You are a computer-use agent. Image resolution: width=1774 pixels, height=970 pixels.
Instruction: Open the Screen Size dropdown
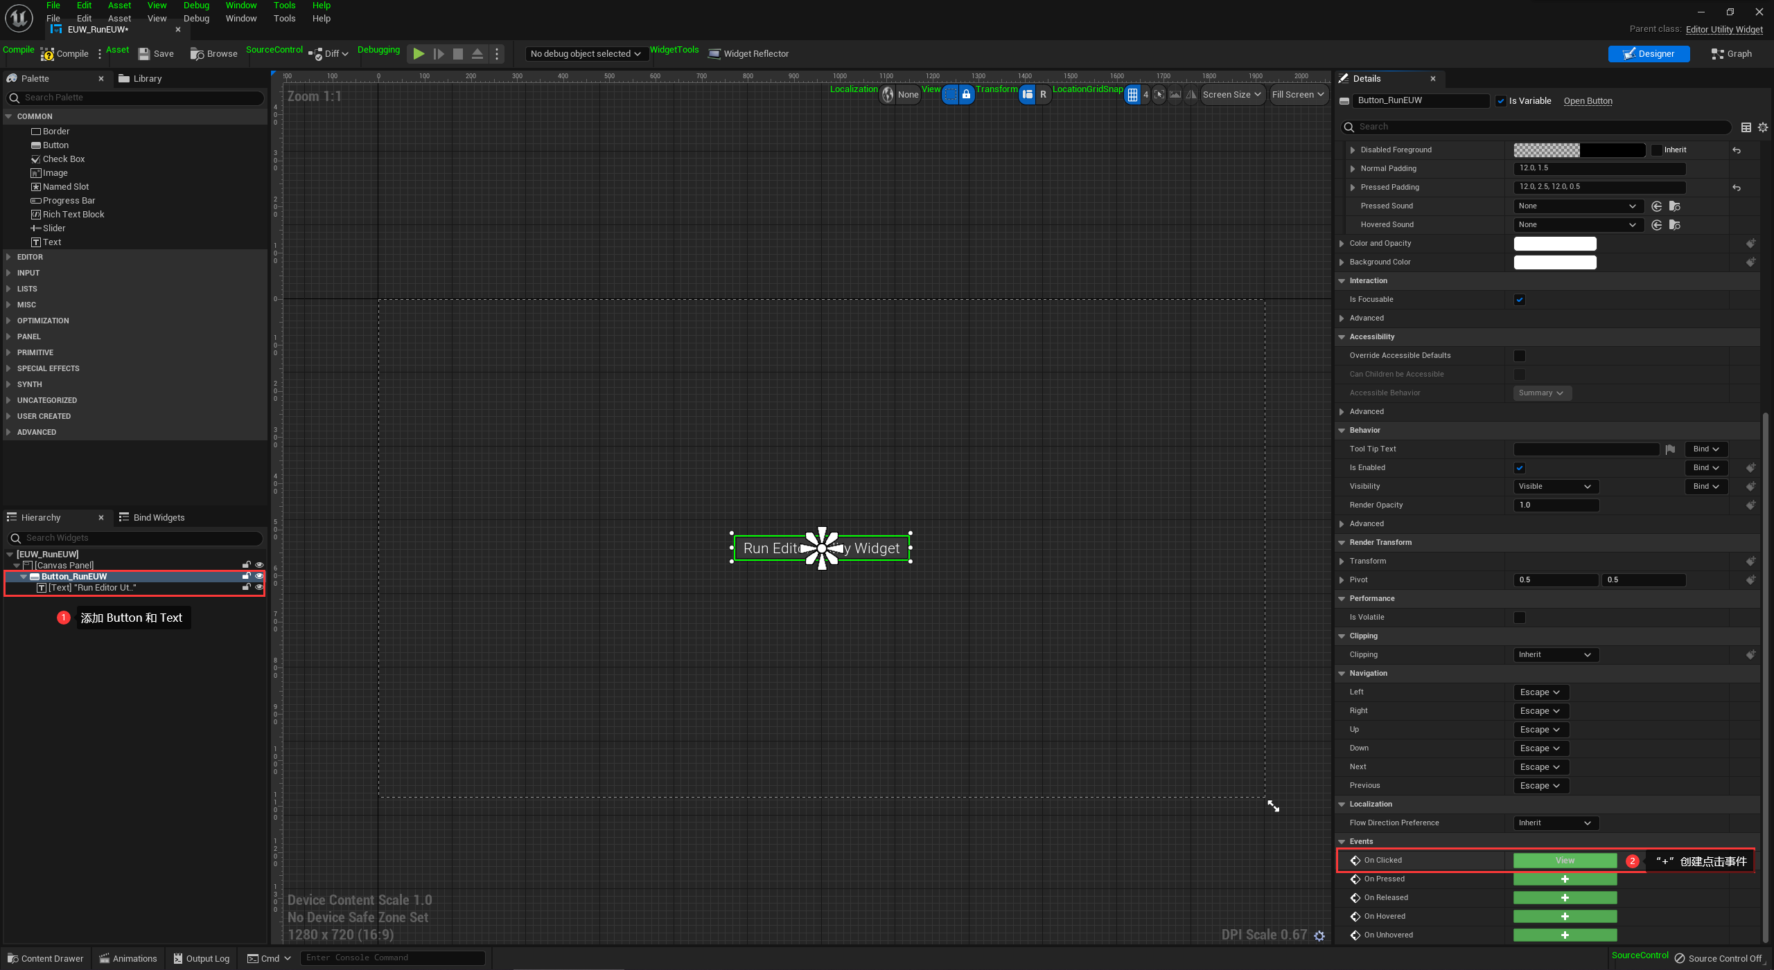(1231, 95)
